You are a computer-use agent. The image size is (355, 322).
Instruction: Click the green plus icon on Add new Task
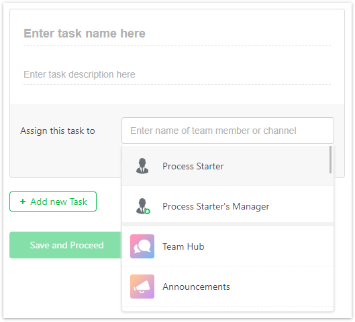23,202
